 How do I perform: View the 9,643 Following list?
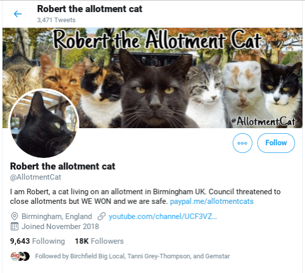coord(37,241)
